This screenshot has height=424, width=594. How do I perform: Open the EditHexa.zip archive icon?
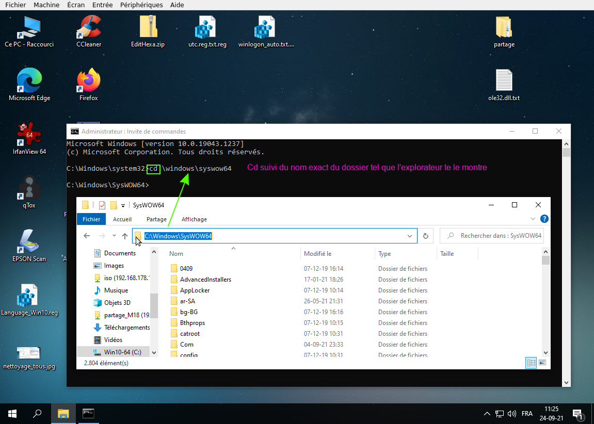tap(148, 28)
